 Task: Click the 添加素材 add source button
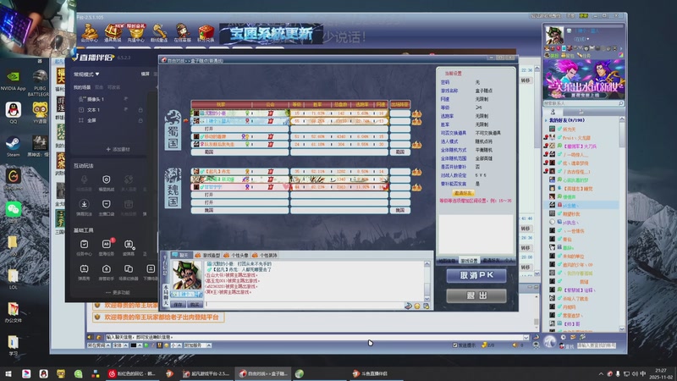pos(118,149)
